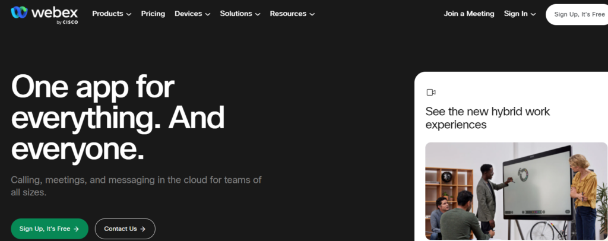Click the green Sign Up, It's Free button
Viewport: 608px width, 241px height.
50,229
